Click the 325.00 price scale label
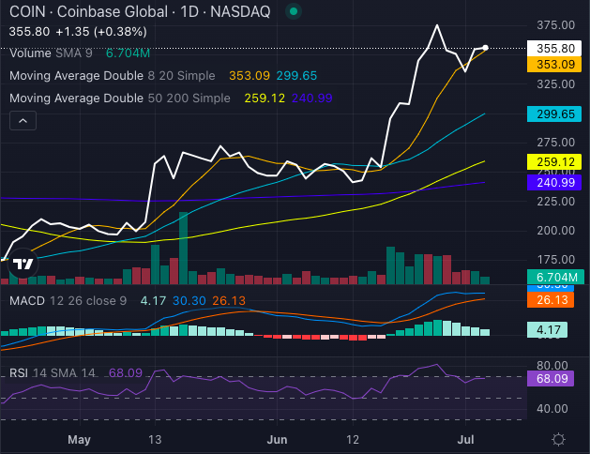This screenshot has height=454, width=590. (x=555, y=83)
